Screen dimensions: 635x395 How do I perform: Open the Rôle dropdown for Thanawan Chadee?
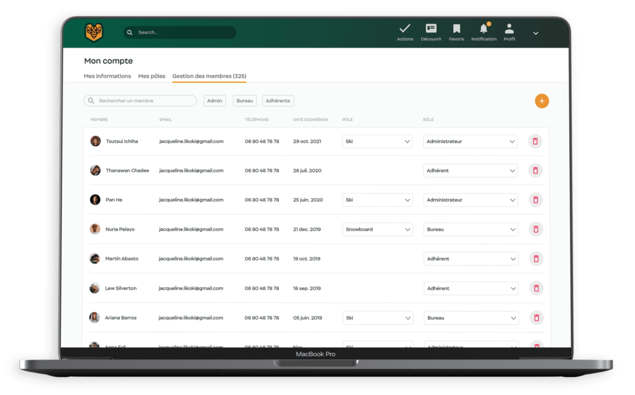coord(471,171)
